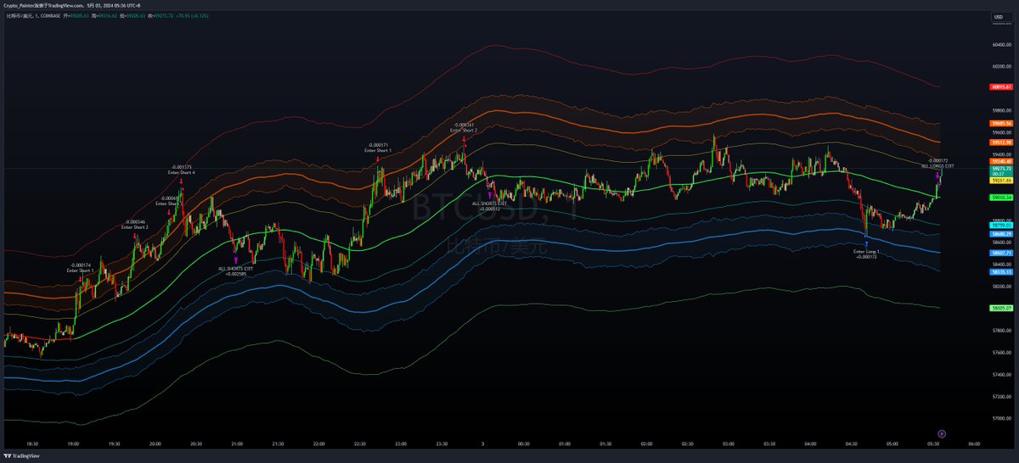This screenshot has height=463, width=1019.
Task: Click the 60400.00 price axis label
Action: point(1002,44)
